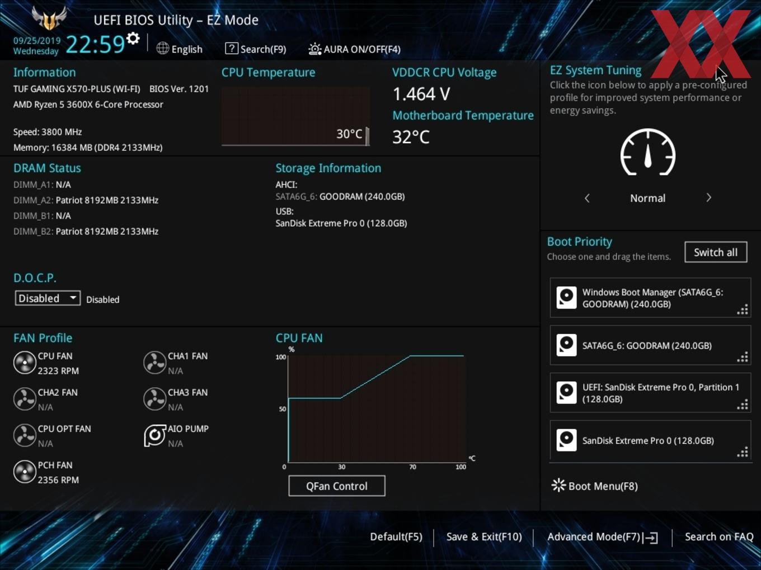The image size is (761, 570).
Task: Click the 32°C motherboard temperature value
Action: pyautogui.click(x=411, y=137)
